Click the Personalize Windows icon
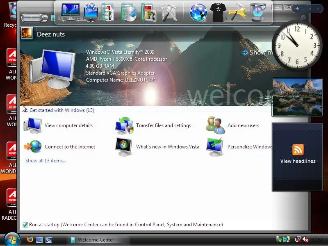 (x=215, y=147)
